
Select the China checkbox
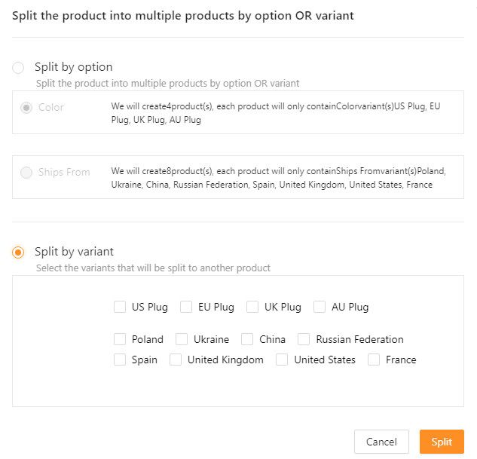click(x=247, y=339)
